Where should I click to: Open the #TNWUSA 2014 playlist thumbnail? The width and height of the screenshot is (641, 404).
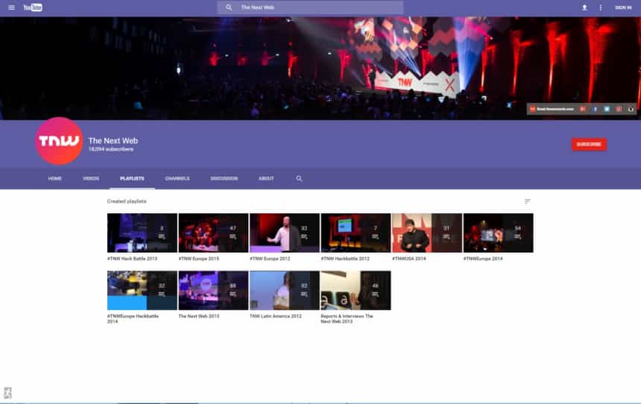point(427,233)
